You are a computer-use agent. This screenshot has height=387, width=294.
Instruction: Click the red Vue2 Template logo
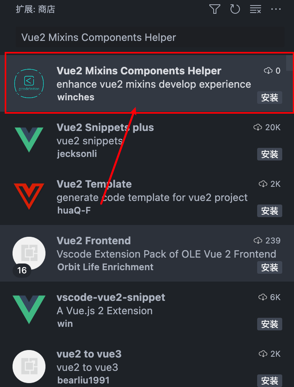click(29, 196)
